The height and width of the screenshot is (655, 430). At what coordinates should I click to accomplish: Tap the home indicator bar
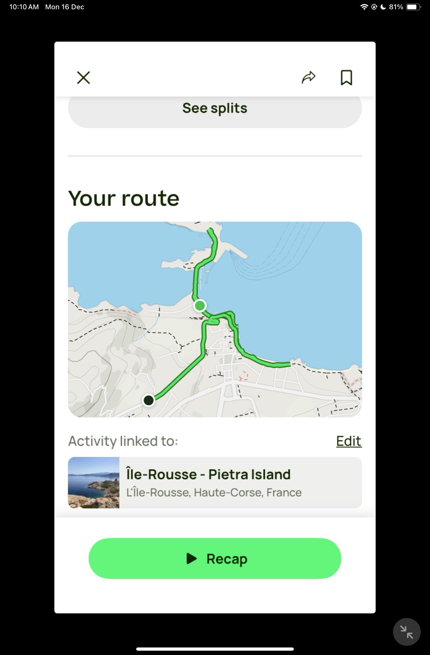tap(215, 649)
